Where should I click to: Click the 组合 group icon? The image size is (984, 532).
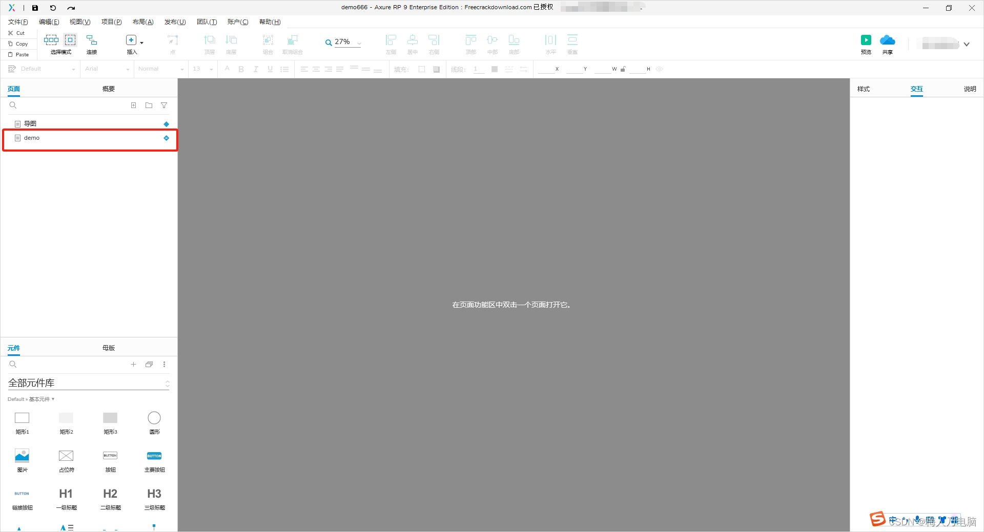[268, 40]
